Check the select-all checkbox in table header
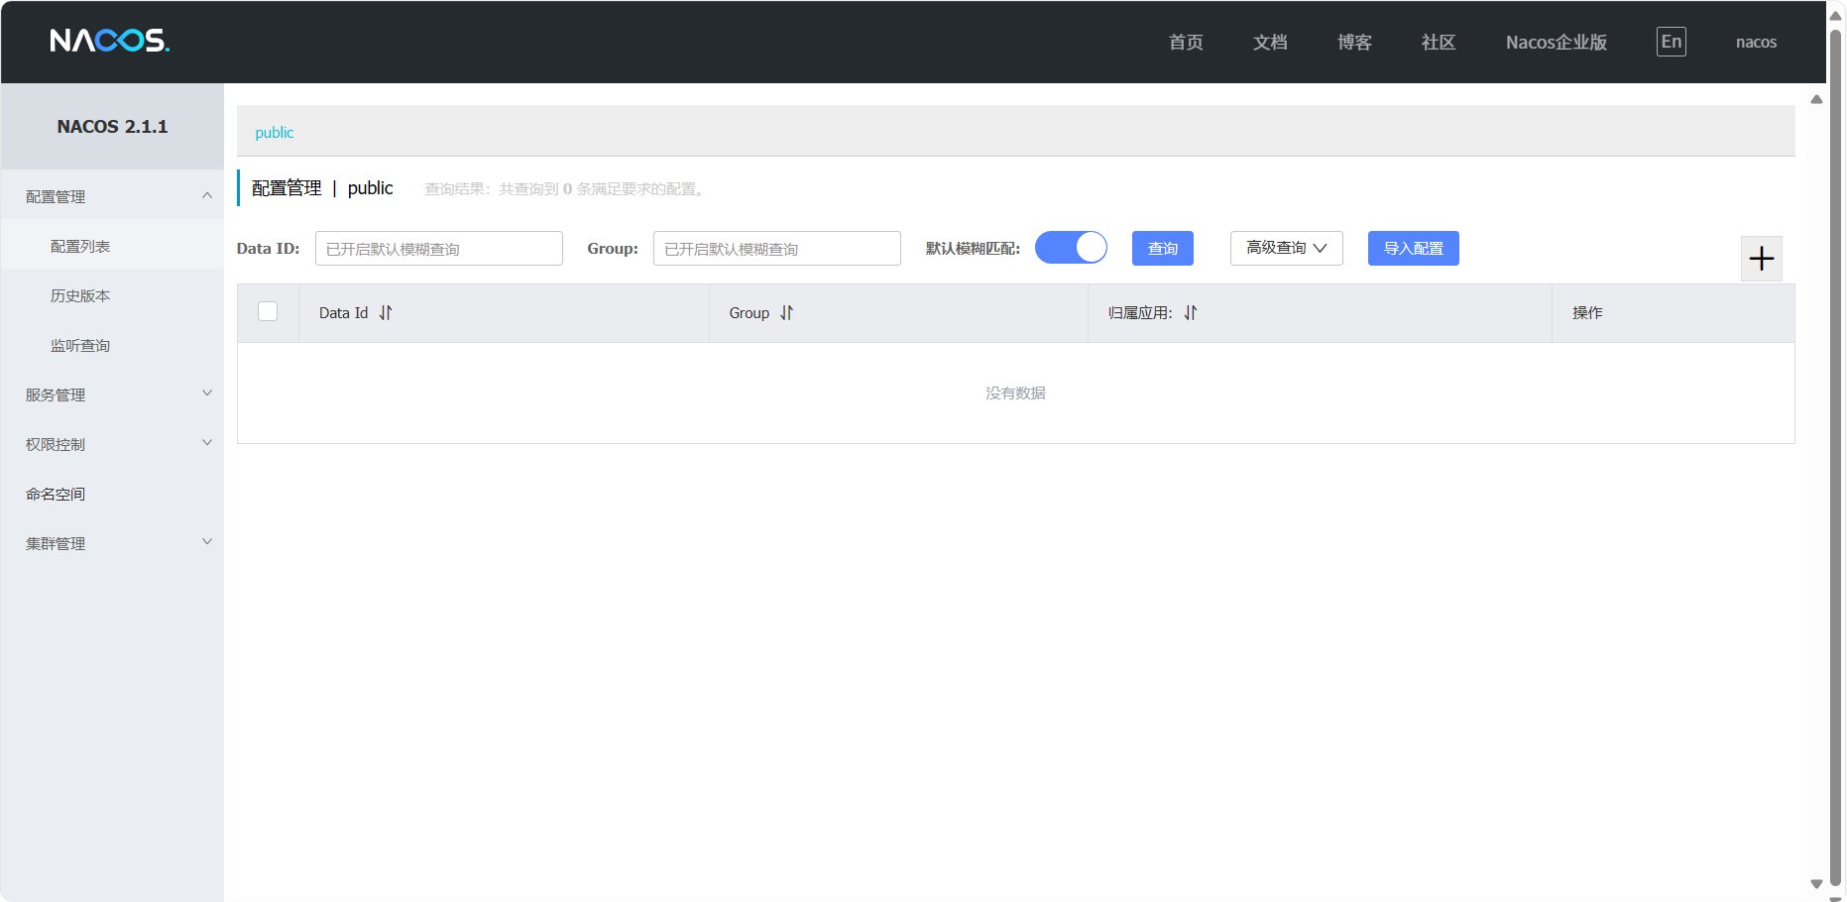The width and height of the screenshot is (1847, 902). coord(268,311)
